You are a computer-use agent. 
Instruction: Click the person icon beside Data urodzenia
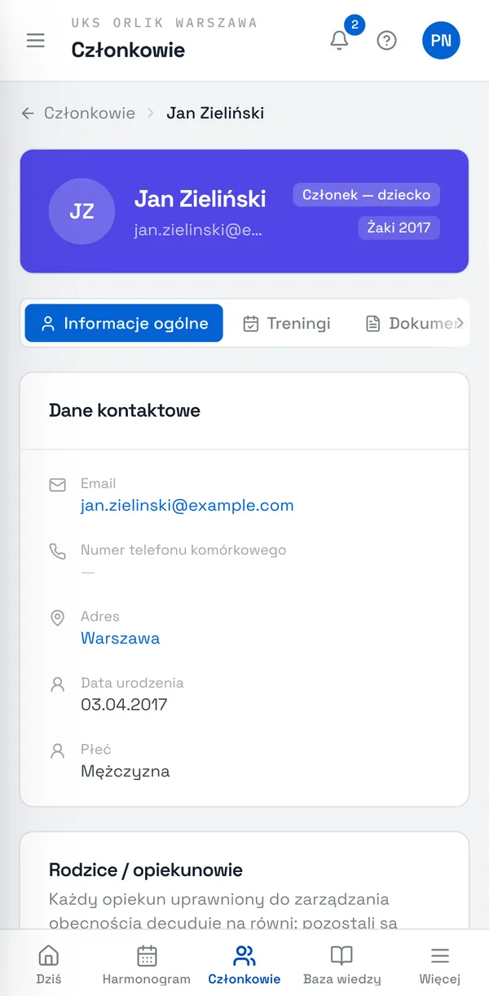coord(57,684)
